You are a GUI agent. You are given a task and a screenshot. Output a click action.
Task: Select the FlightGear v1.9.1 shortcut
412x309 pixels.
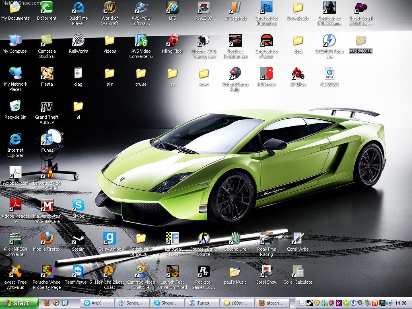[x=172, y=238]
